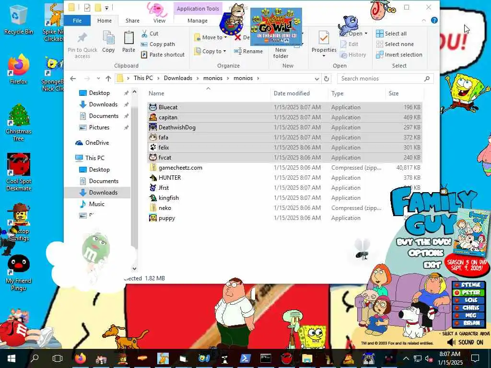Click the Paste clipboard icon

pyautogui.click(x=129, y=38)
